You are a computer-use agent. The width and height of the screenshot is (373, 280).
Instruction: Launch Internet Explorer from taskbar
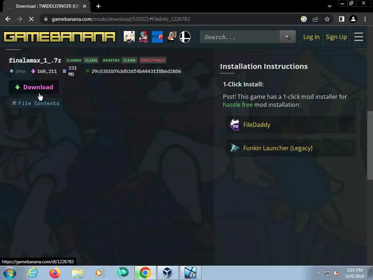[x=32, y=273]
